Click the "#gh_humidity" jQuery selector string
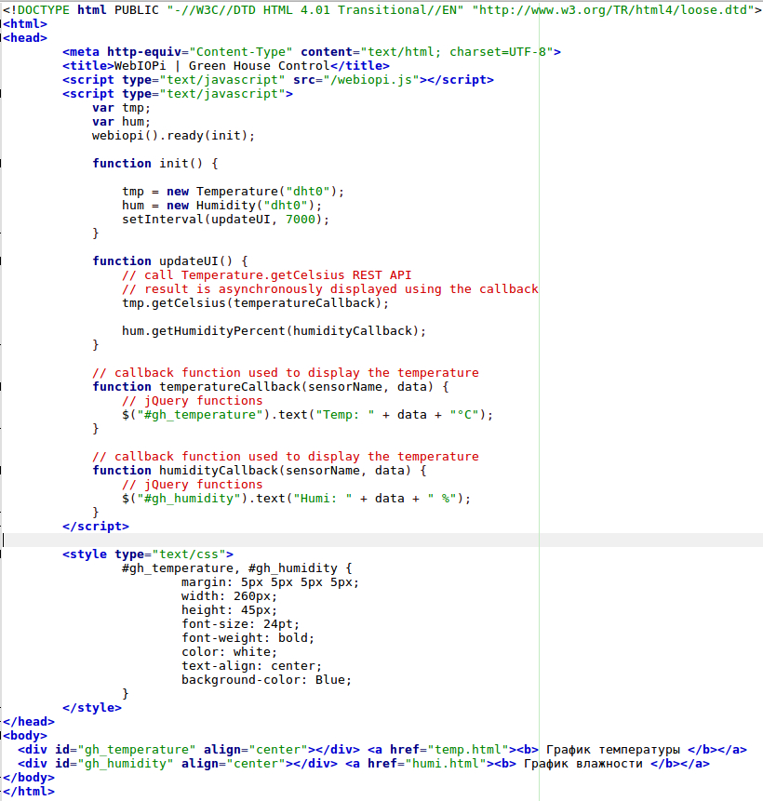Viewport: 763px width, 801px height. (189, 499)
